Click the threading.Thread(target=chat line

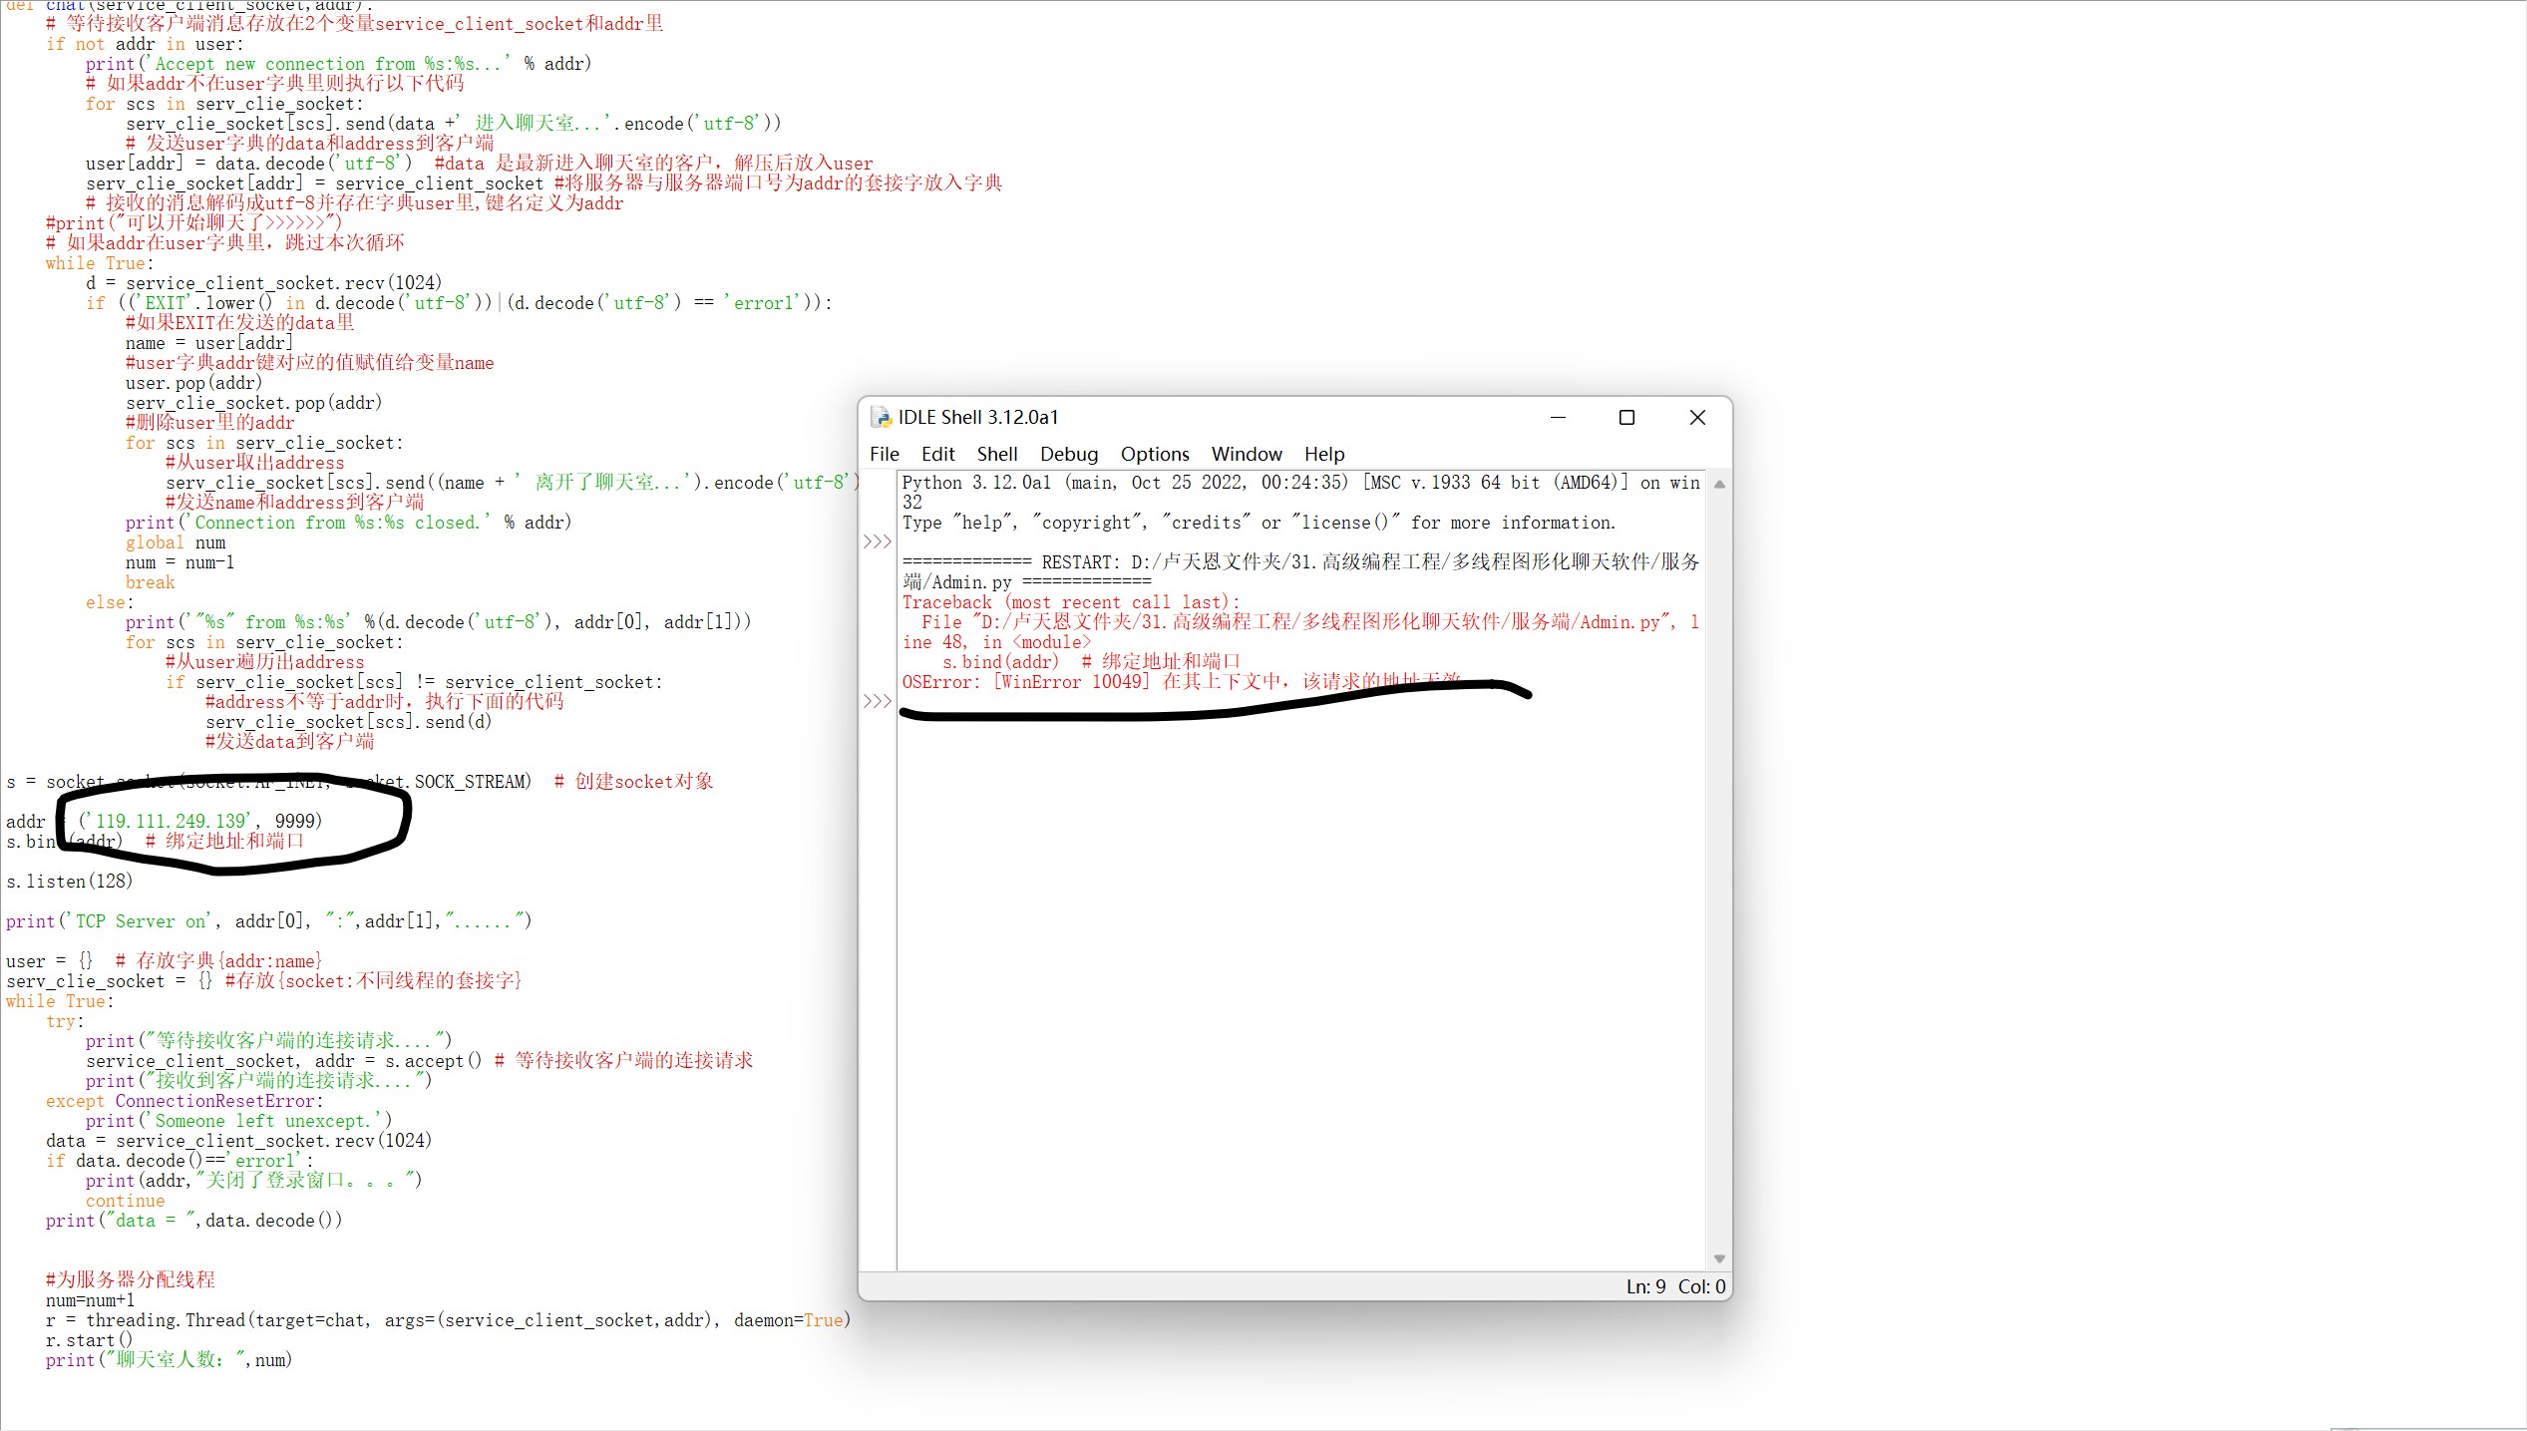click(x=449, y=1320)
